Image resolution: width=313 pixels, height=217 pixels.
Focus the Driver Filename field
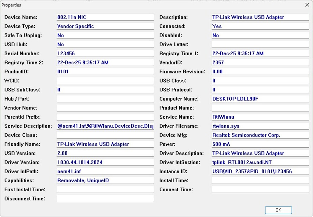point(260,126)
